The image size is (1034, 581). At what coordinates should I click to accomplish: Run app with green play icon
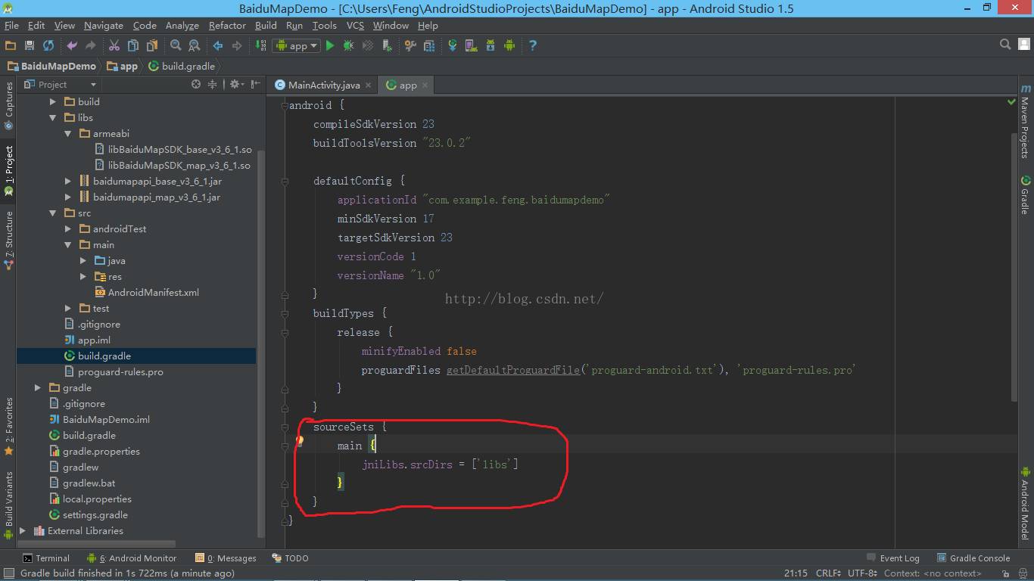pos(329,45)
